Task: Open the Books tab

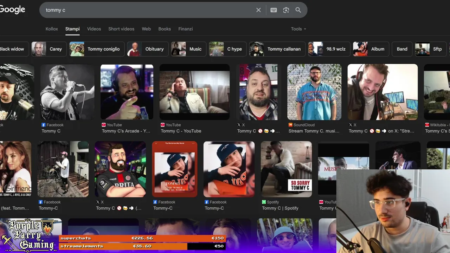Action: pyautogui.click(x=165, y=29)
